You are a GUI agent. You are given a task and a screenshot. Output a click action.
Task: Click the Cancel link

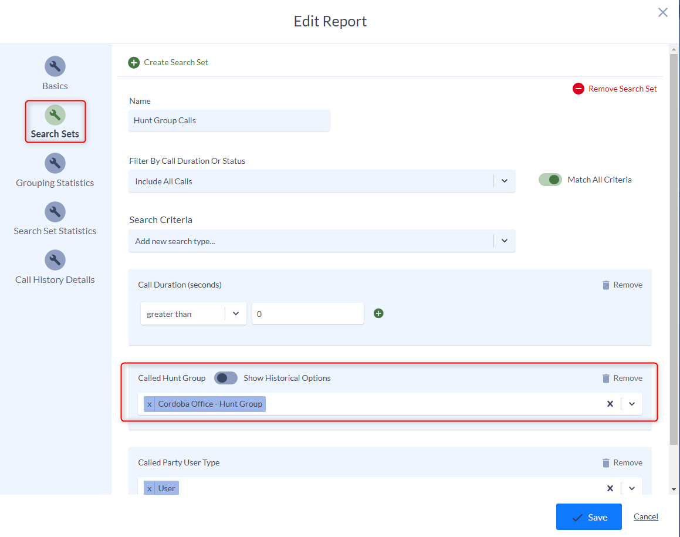coord(645,516)
